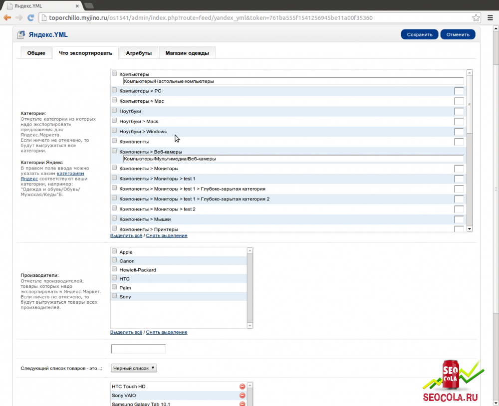Click Yandex category field for Компьютеры > PC
The width and height of the screenshot is (499, 406).
coord(459,91)
